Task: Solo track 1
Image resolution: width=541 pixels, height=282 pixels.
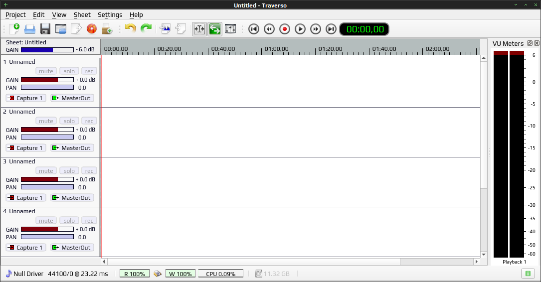Action: 69,71
